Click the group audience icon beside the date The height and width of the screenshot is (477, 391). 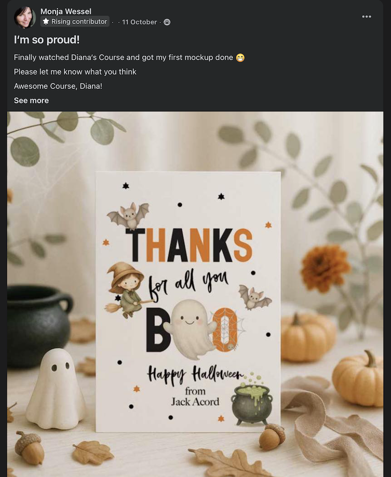point(167,22)
